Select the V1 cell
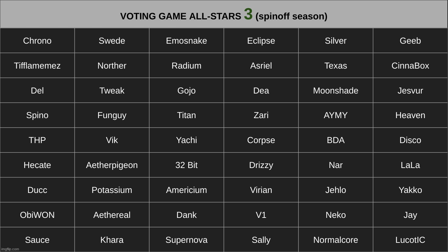The height and width of the screenshot is (252, 448). [x=261, y=215]
